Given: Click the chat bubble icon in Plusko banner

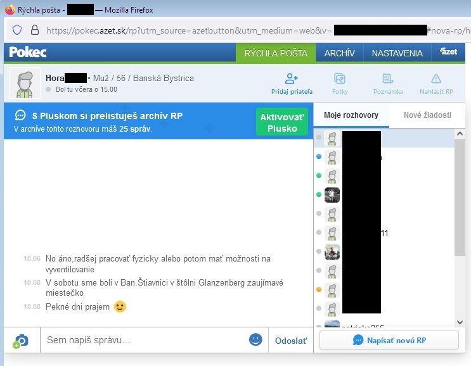Looking at the screenshot, I should point(20,115).
